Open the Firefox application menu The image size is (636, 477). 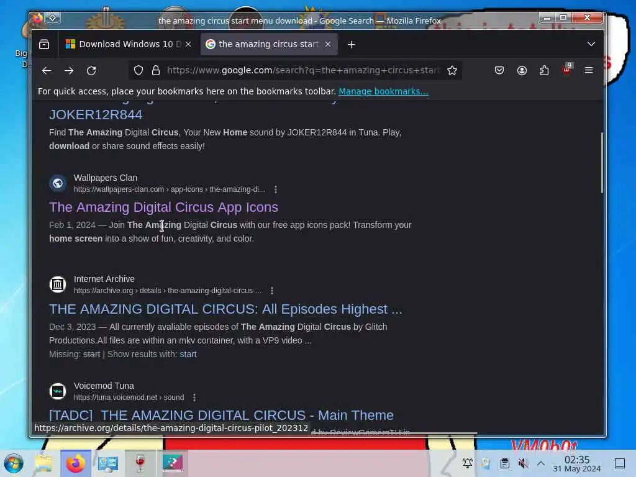pos(589,71)
